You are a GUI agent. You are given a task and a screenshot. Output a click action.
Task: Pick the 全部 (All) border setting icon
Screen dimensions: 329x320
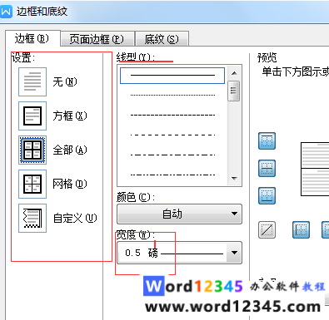click(32, 150)
